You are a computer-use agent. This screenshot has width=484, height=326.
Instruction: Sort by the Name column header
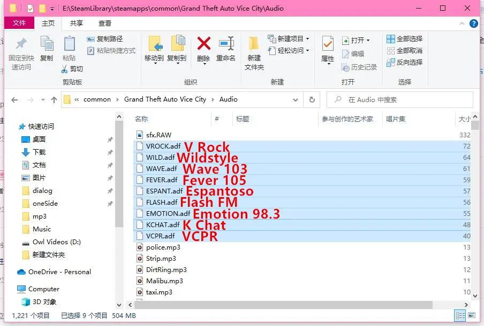pyautogui.click(x=141, y=119)
